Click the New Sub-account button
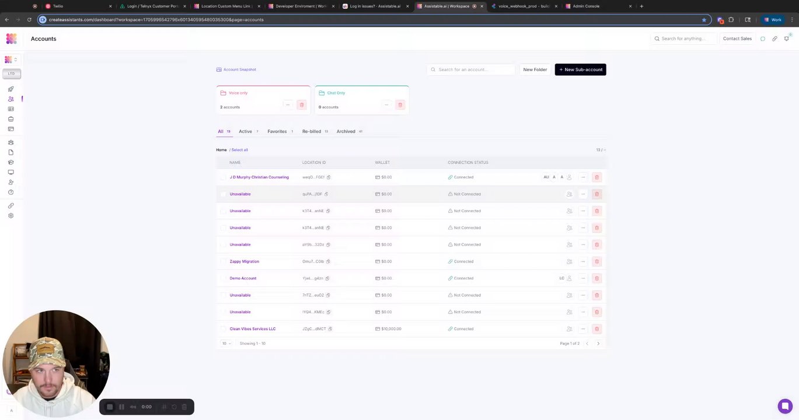Image resolution: width=799 pixels, height=420 pixels. coord(580,69)
